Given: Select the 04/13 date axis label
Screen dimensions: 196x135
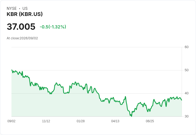Looking at the screenshot, I should (x=115, y=121).
